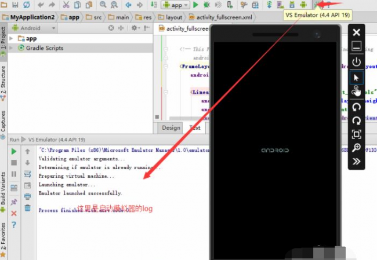Click the app breadcrumb in the navigation bar
Viewport: 377px width, 260px height.
point(70,17)
